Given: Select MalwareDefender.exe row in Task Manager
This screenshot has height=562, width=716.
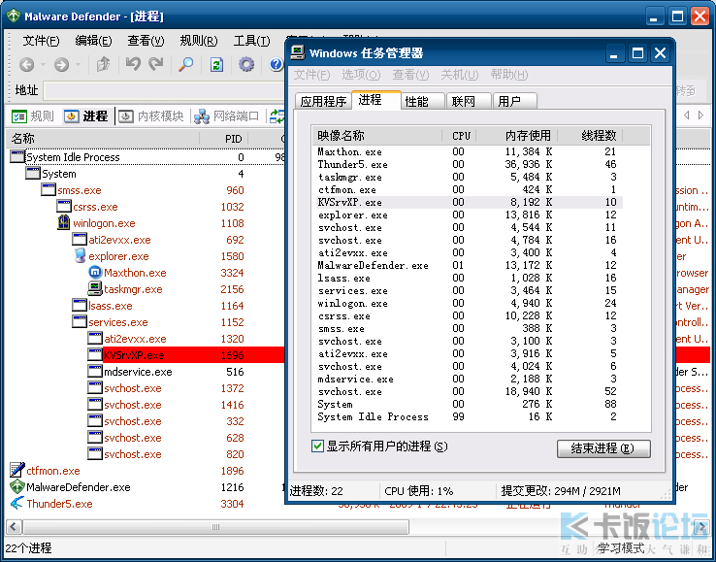Looking at the screenshot, I should pos(469,265).
